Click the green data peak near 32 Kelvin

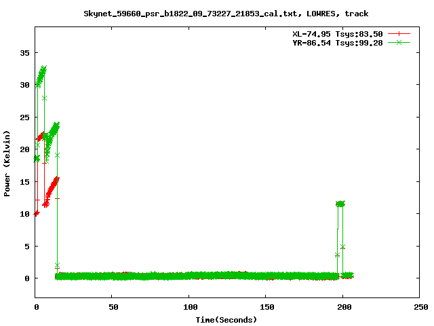point(41,76)
